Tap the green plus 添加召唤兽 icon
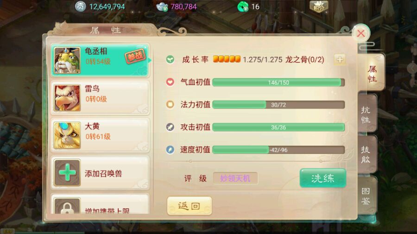 tap(67, 172)
